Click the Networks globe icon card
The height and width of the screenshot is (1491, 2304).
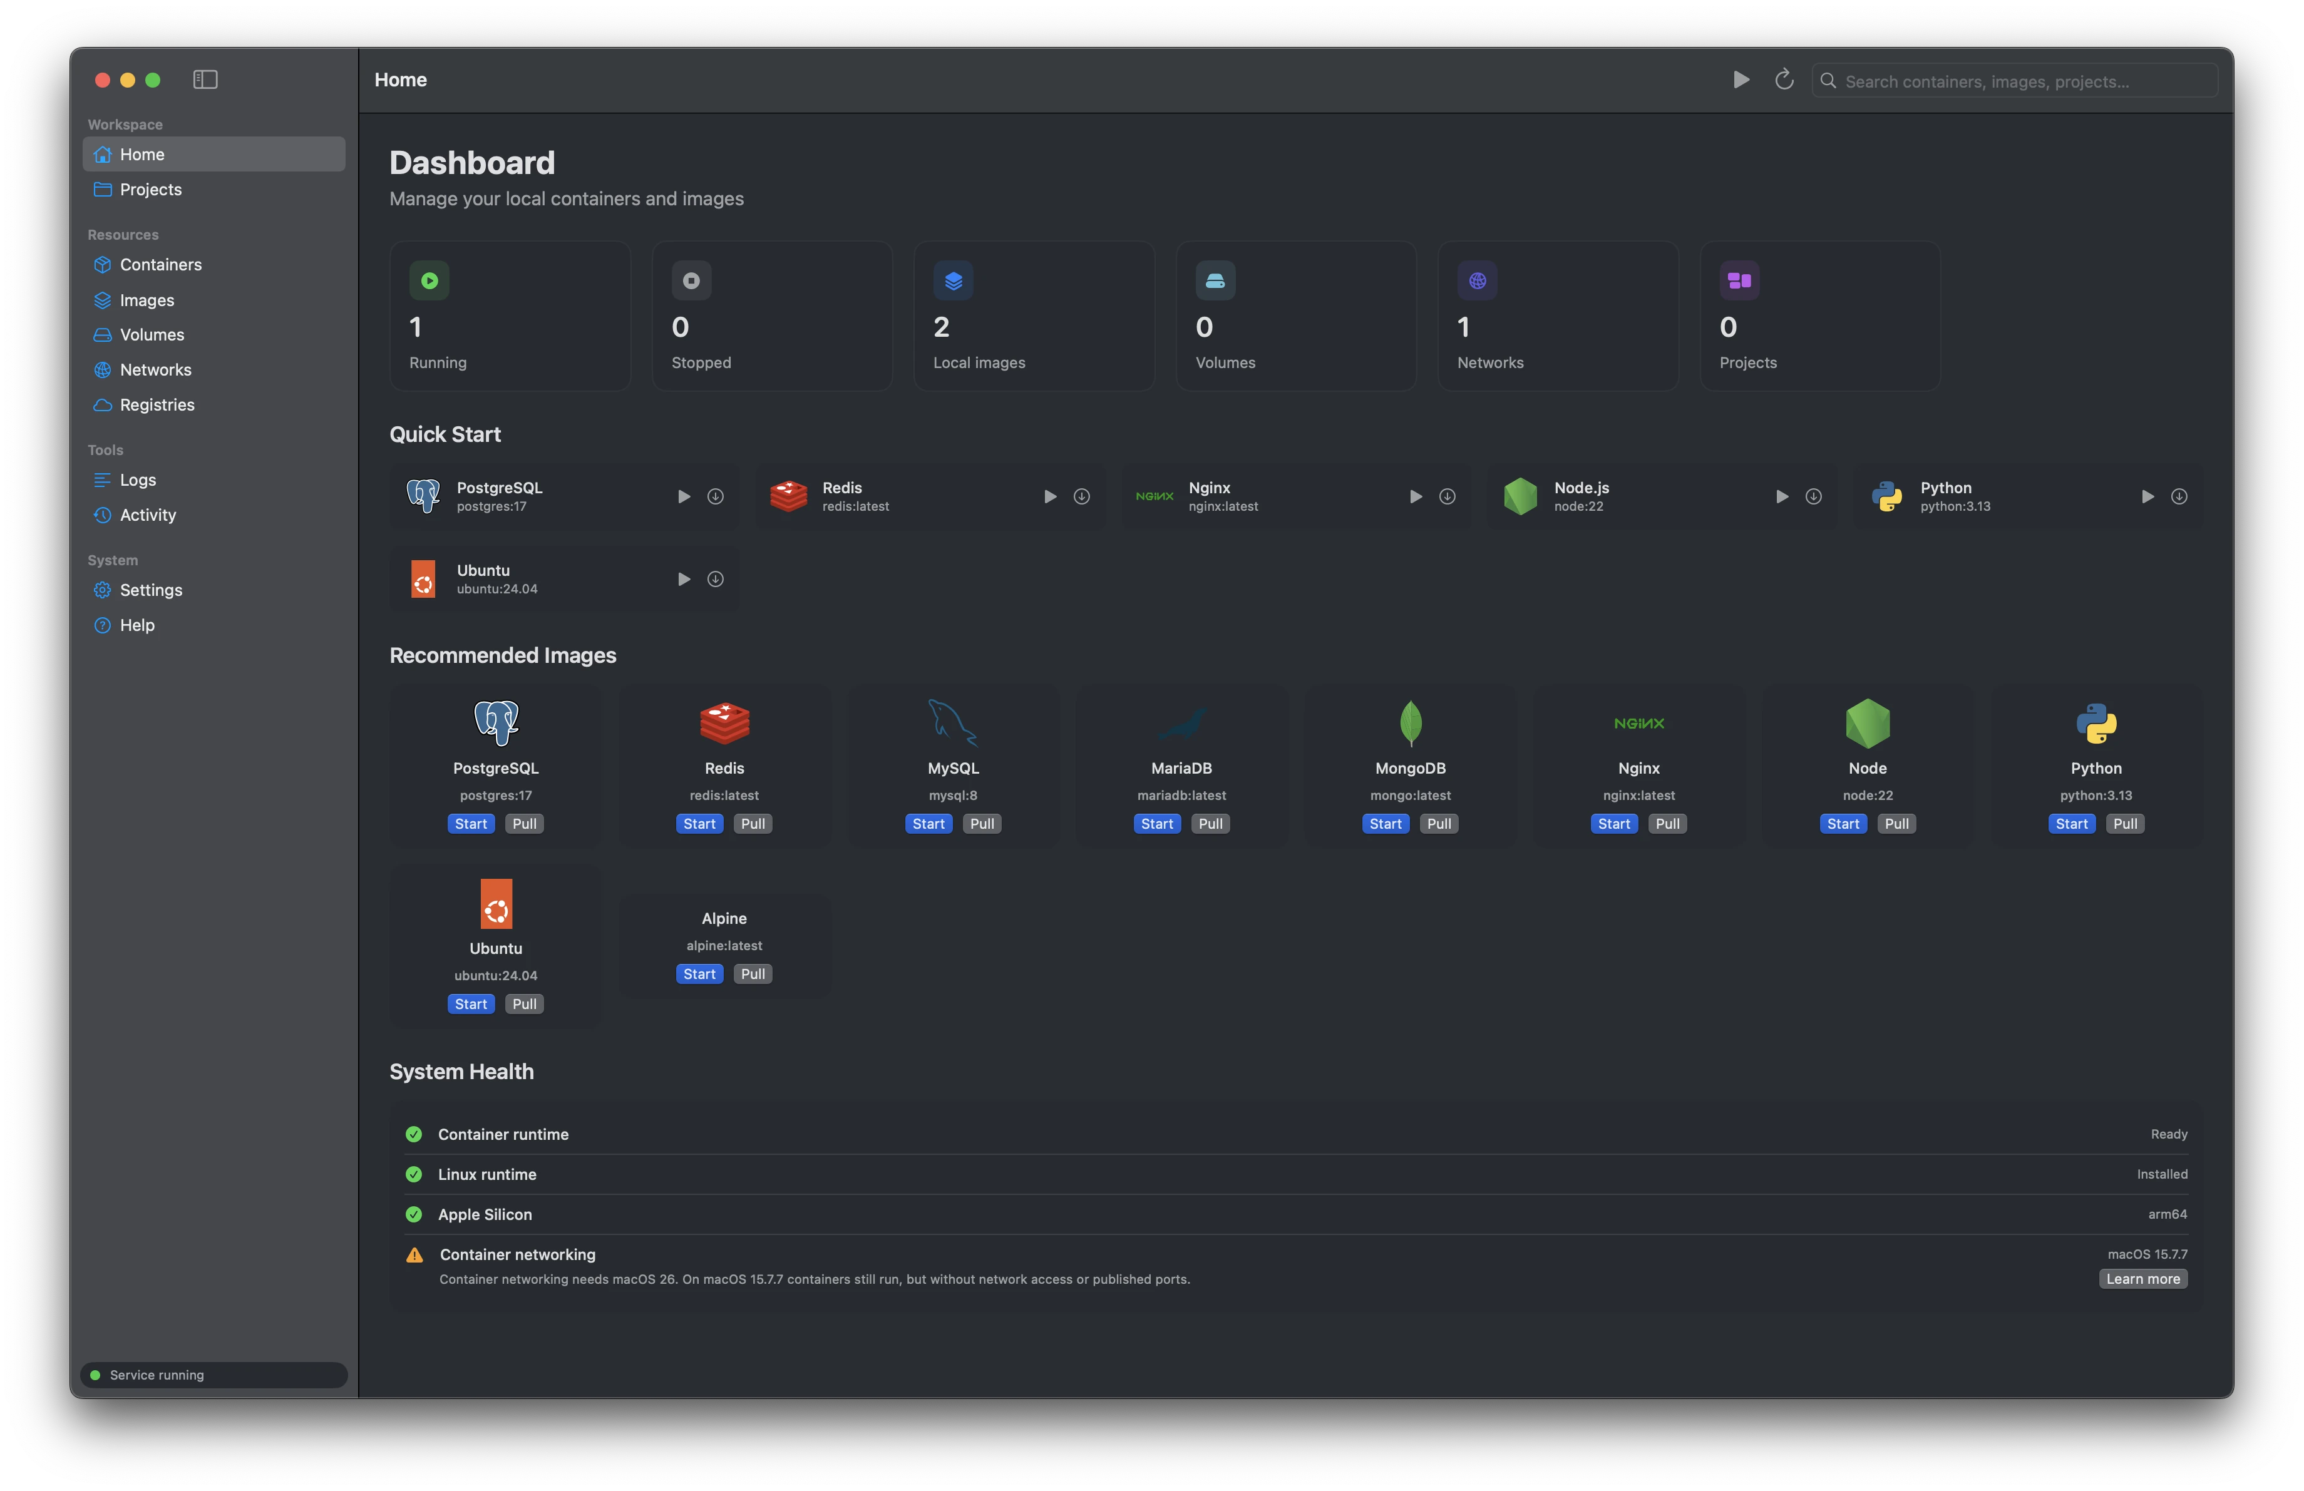1478,280
